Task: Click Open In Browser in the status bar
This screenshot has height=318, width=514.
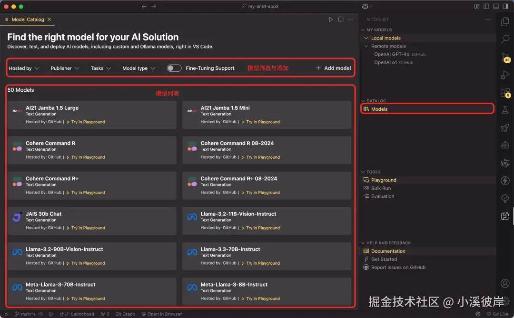Action: tap(162, 314)
